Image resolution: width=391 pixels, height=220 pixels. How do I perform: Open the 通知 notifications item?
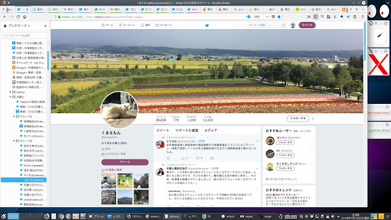pyautogui.click(x=145, y=25)
